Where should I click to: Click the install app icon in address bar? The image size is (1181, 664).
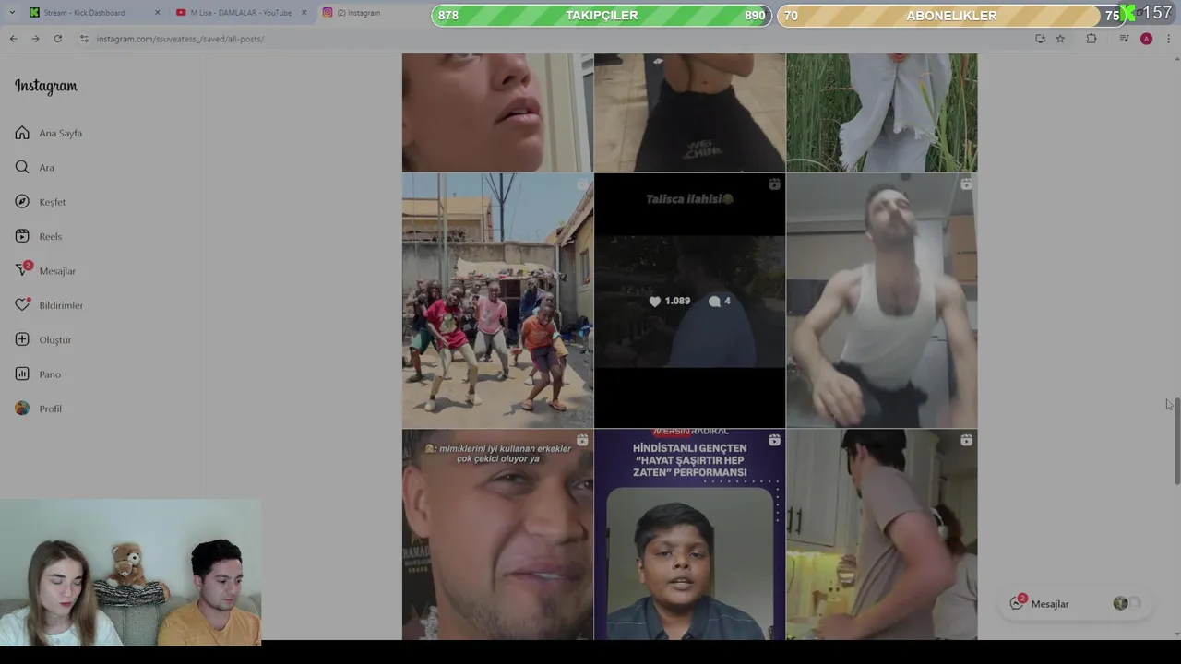(x=1040, y=39)
